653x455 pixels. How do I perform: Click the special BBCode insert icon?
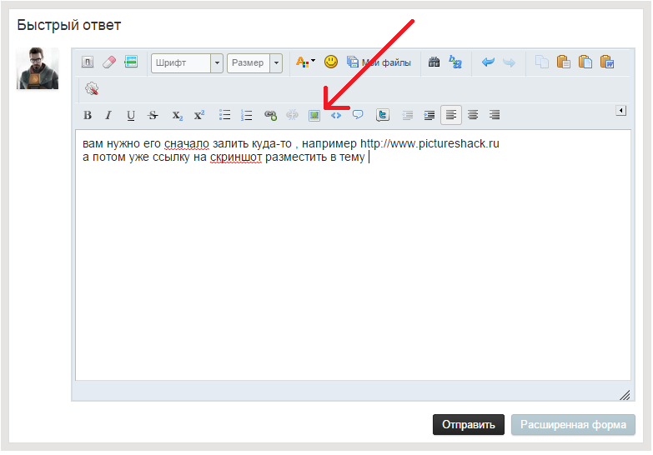131,62
